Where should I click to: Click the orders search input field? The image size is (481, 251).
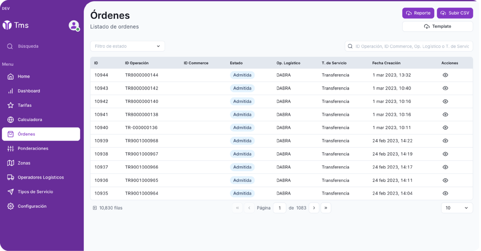(412, 46)
